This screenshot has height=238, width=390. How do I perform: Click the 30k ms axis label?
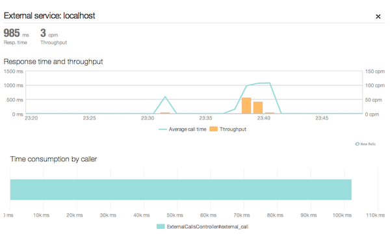pos(108,215)
